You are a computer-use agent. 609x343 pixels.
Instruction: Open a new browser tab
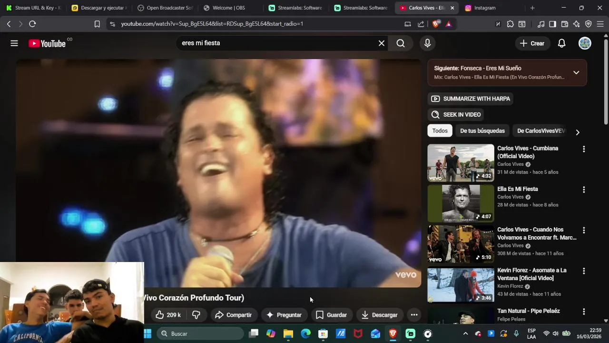(x=532, y=8)
